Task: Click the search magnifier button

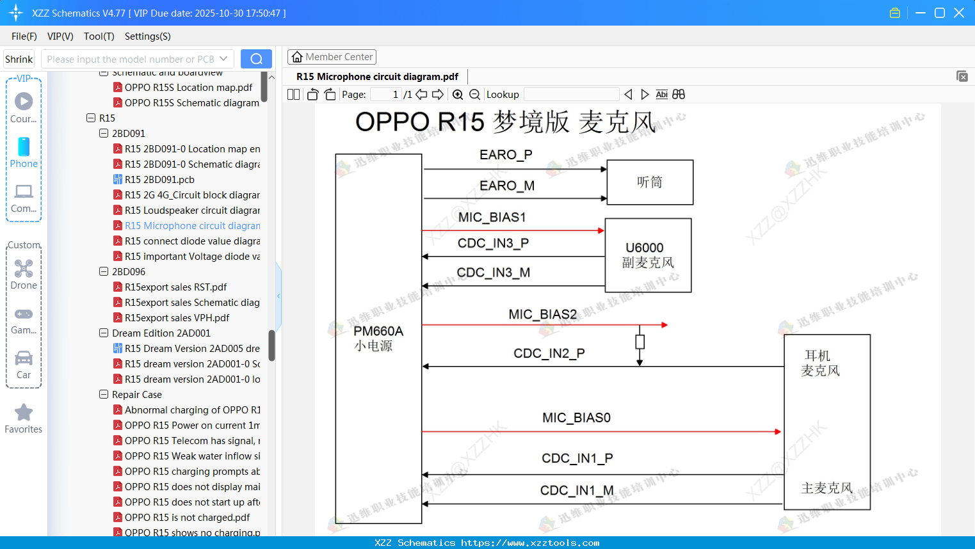Action: pos(256,59)
